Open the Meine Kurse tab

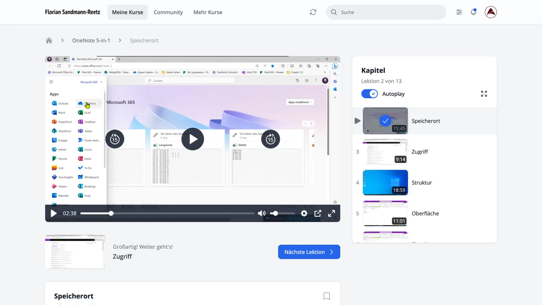(128, 12)
